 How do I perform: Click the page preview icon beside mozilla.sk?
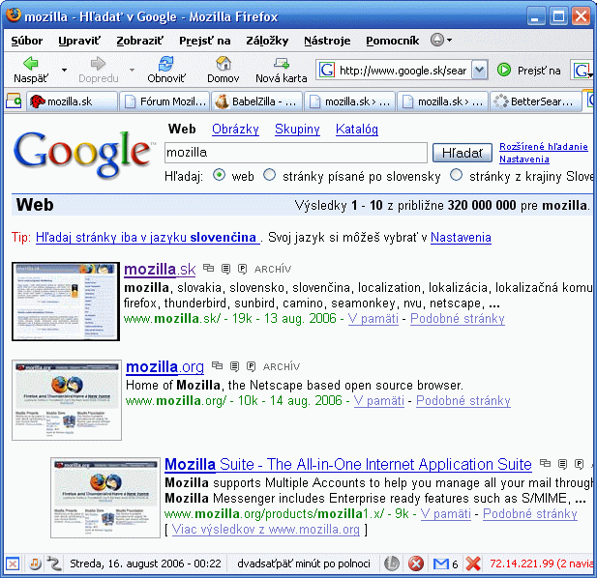tap(225, 269)
